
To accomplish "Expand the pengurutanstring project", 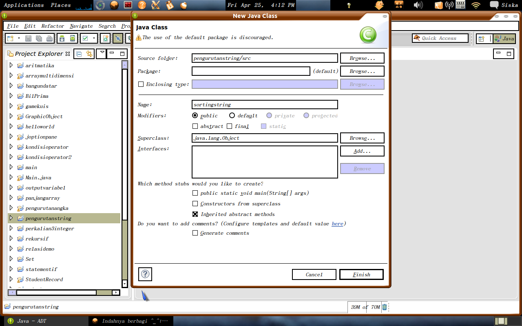I will tap(11, 218).
